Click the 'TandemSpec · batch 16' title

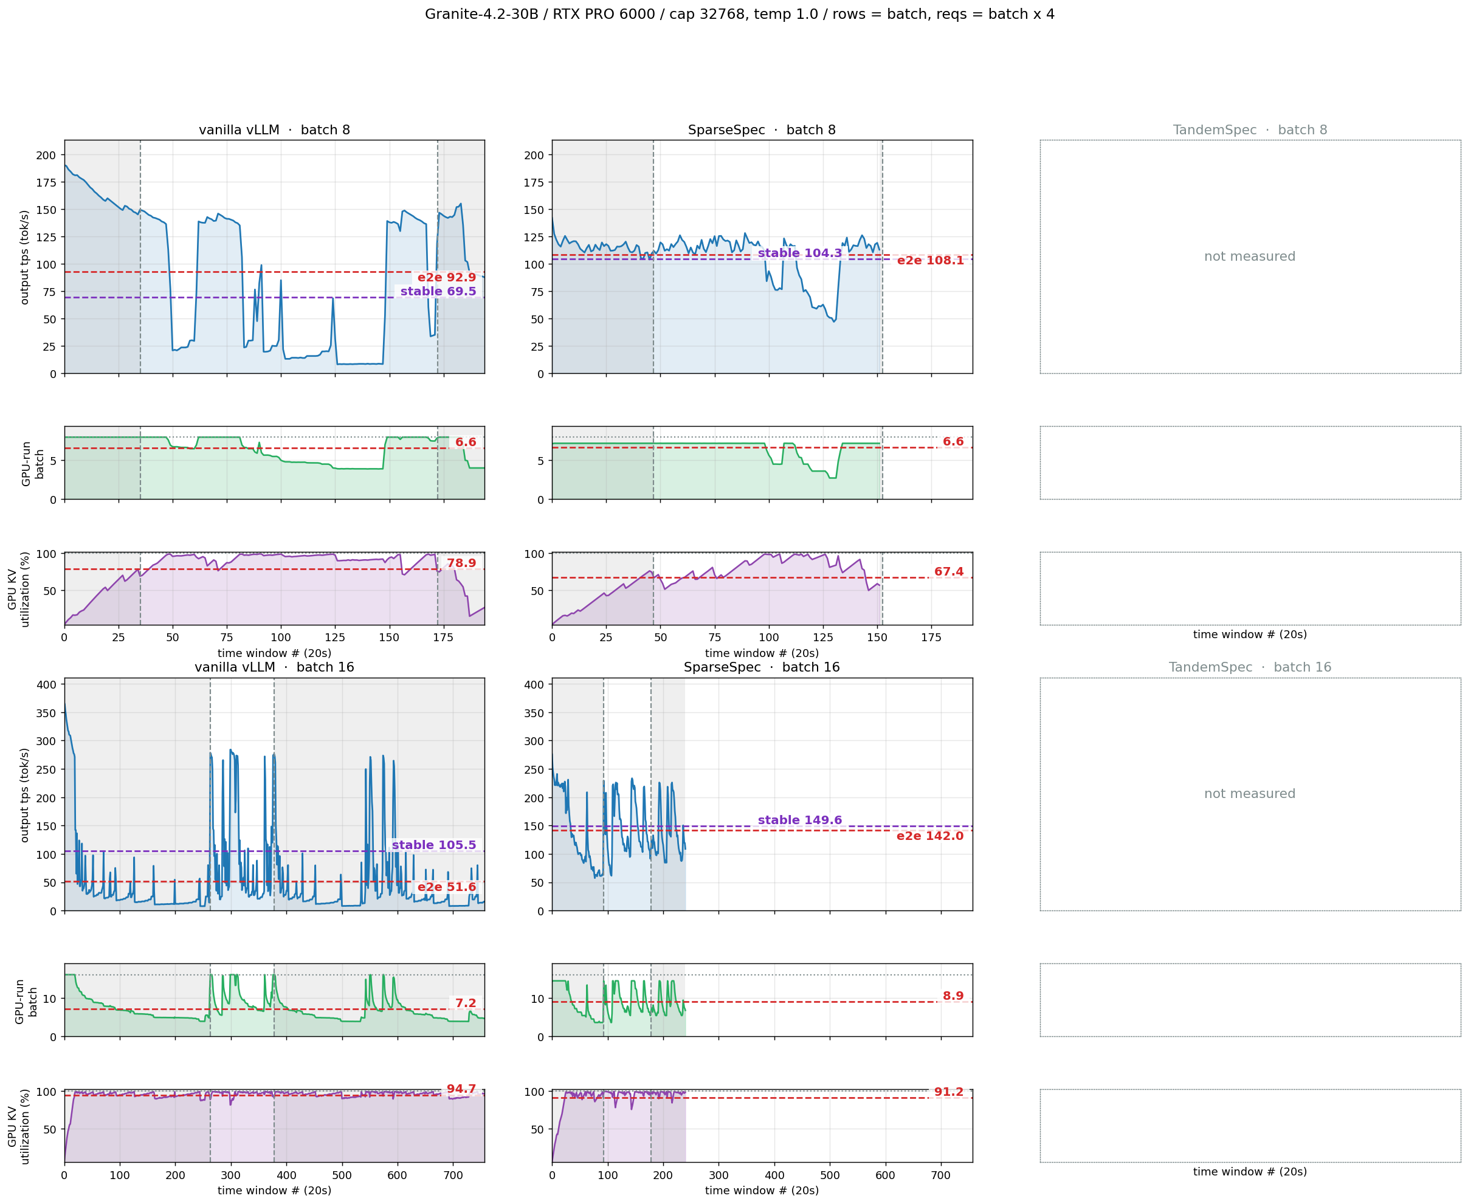(1249, 667)
